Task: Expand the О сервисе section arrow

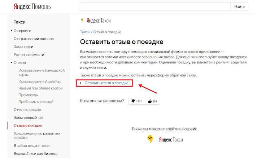Action: (12, 31)
